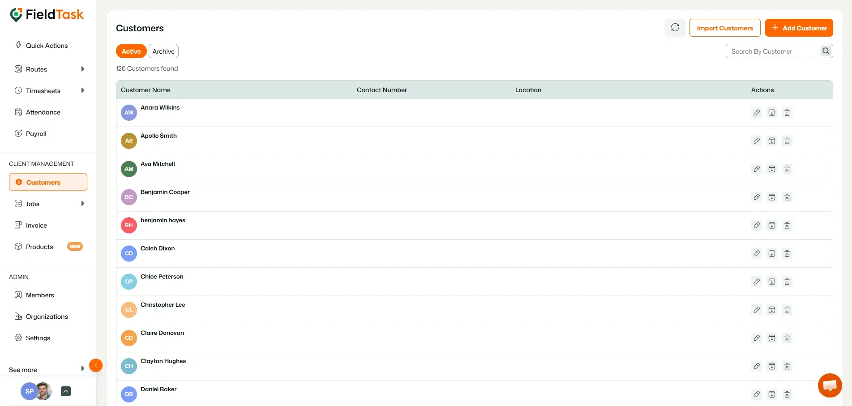This screenshot has width=852, height=406.
Task: Delete Benjamin Cooper with the trash icon
Action: [787, 197]
